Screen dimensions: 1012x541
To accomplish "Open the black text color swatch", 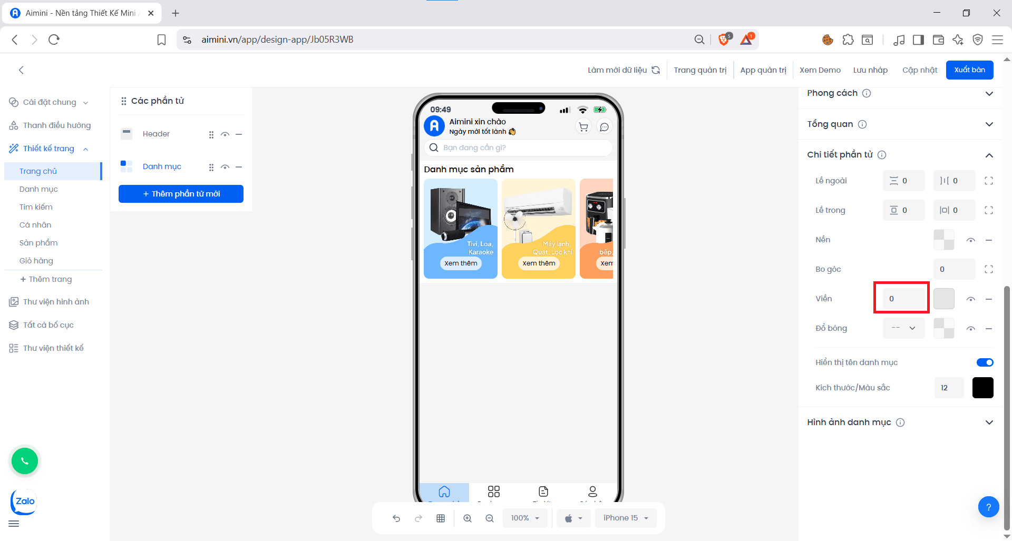I will point(982,388).
